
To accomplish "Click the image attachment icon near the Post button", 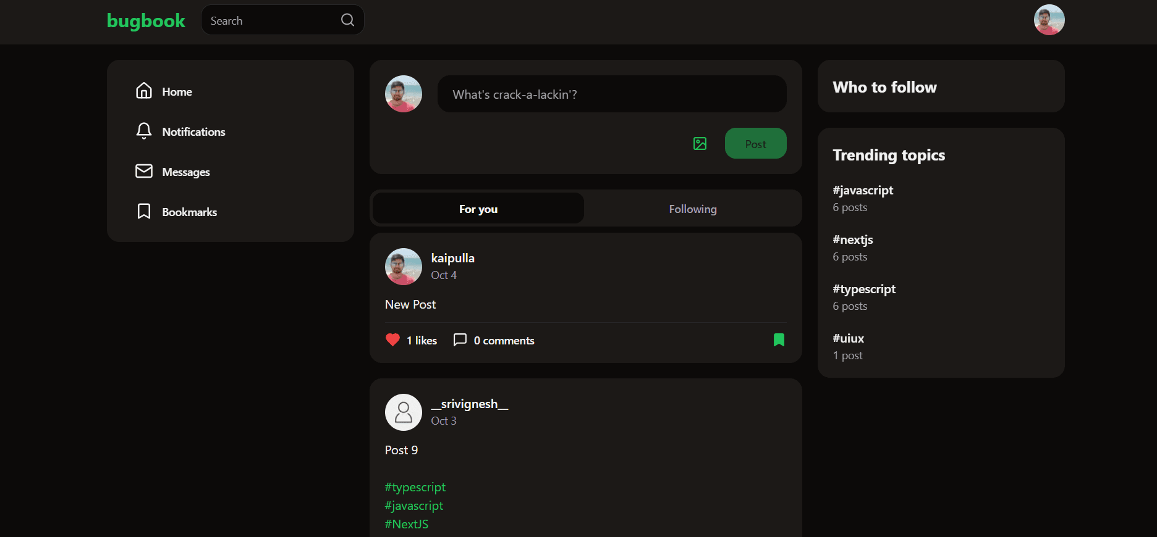I will (700, 143).
